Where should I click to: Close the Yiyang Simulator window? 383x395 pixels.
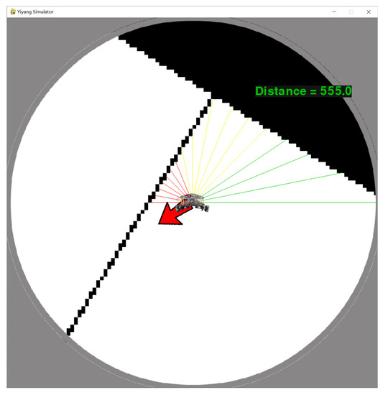[x=369, y=11]
